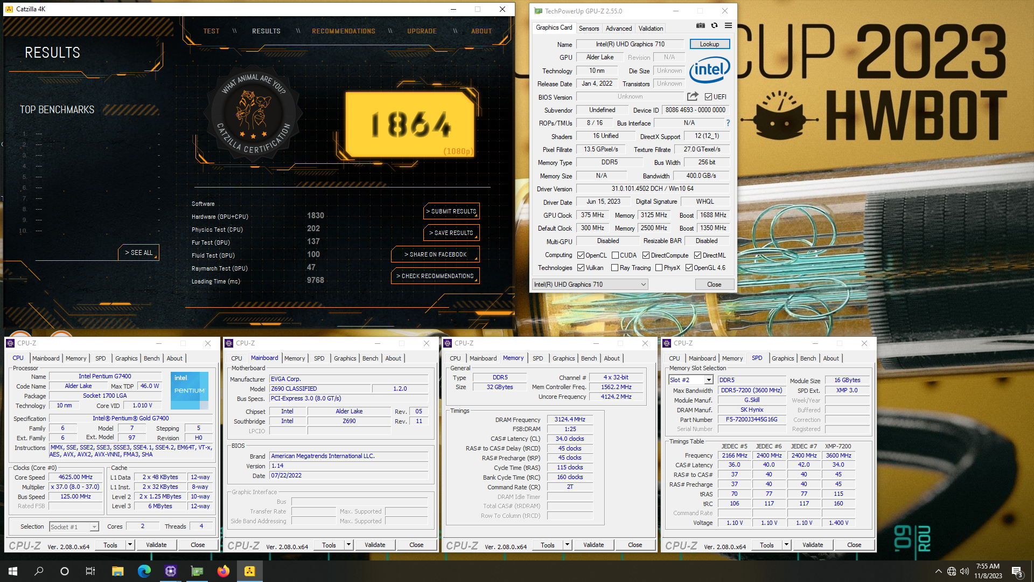
Task: Click the GPU-Z Close button
Action: coord(714,285)
